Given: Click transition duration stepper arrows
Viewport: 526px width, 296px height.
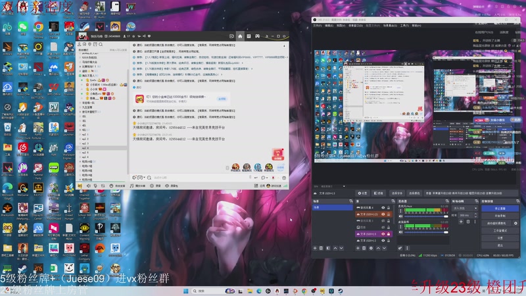Looking at the screenshot, I should click(475, 215).
